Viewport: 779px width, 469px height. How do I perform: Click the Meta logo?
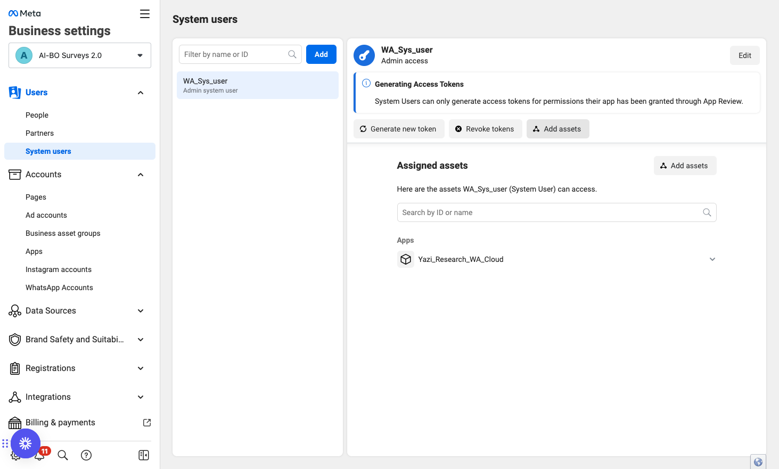(x=24, y=13)
